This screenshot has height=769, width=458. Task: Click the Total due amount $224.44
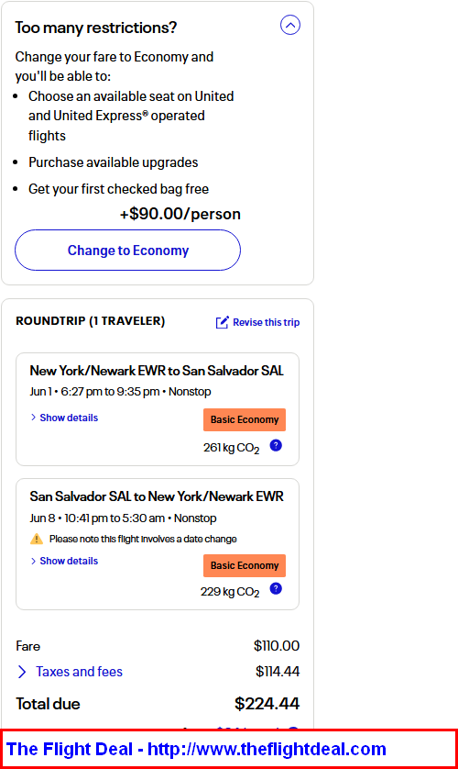267,704
